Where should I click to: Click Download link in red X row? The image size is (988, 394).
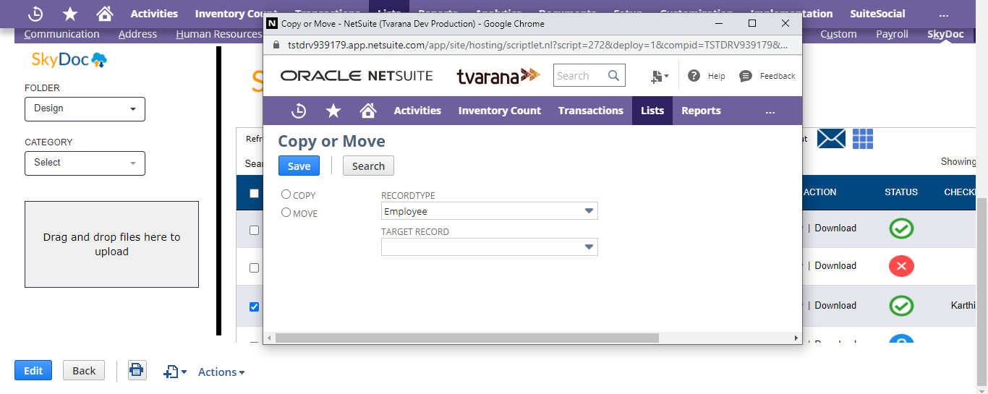[x=835, y=266]
